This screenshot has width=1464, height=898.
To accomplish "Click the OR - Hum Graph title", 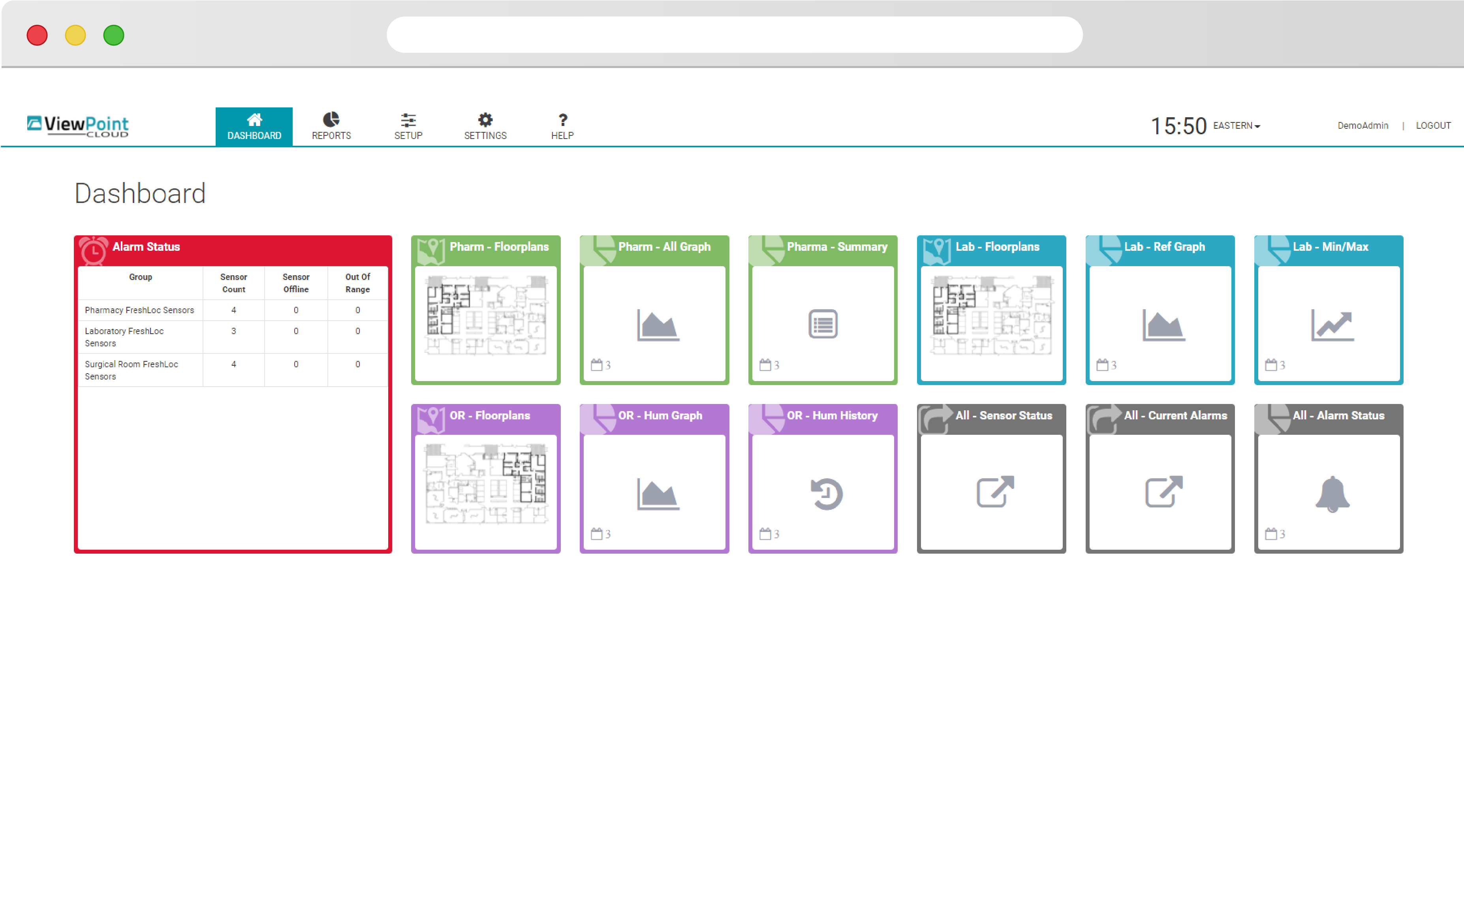I will pyautogui.click(x=660, y=416).
